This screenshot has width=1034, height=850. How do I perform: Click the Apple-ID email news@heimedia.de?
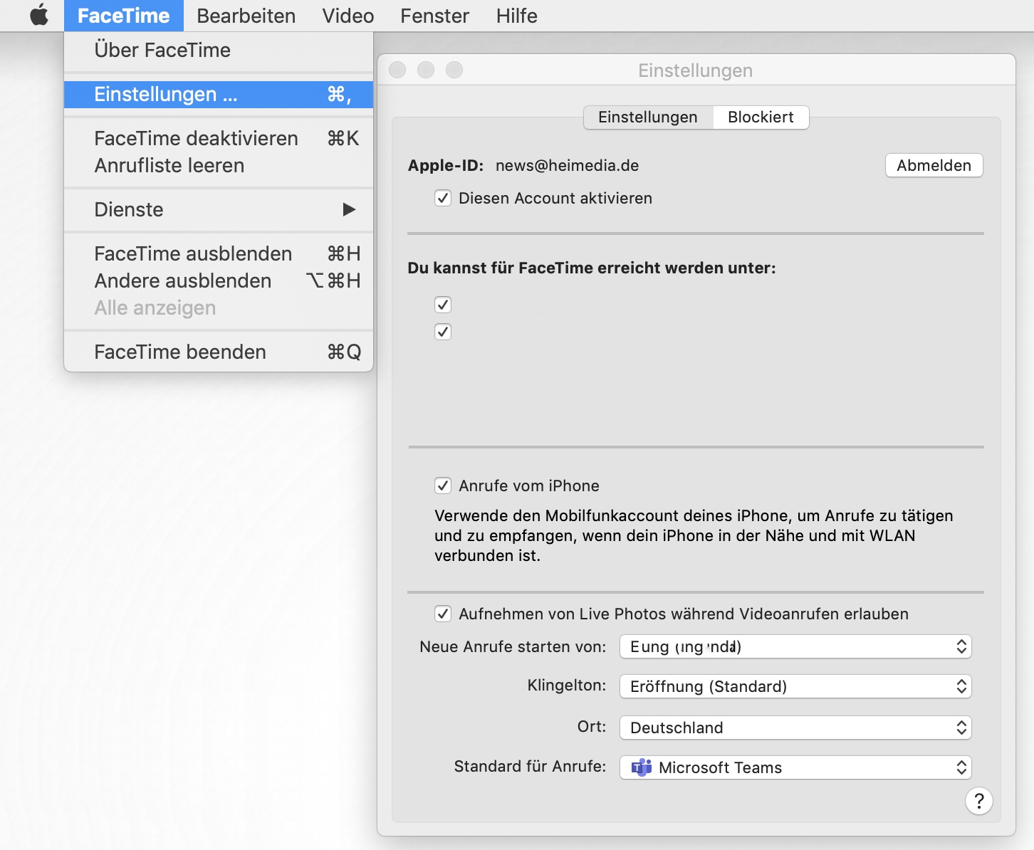coord(567,165)
